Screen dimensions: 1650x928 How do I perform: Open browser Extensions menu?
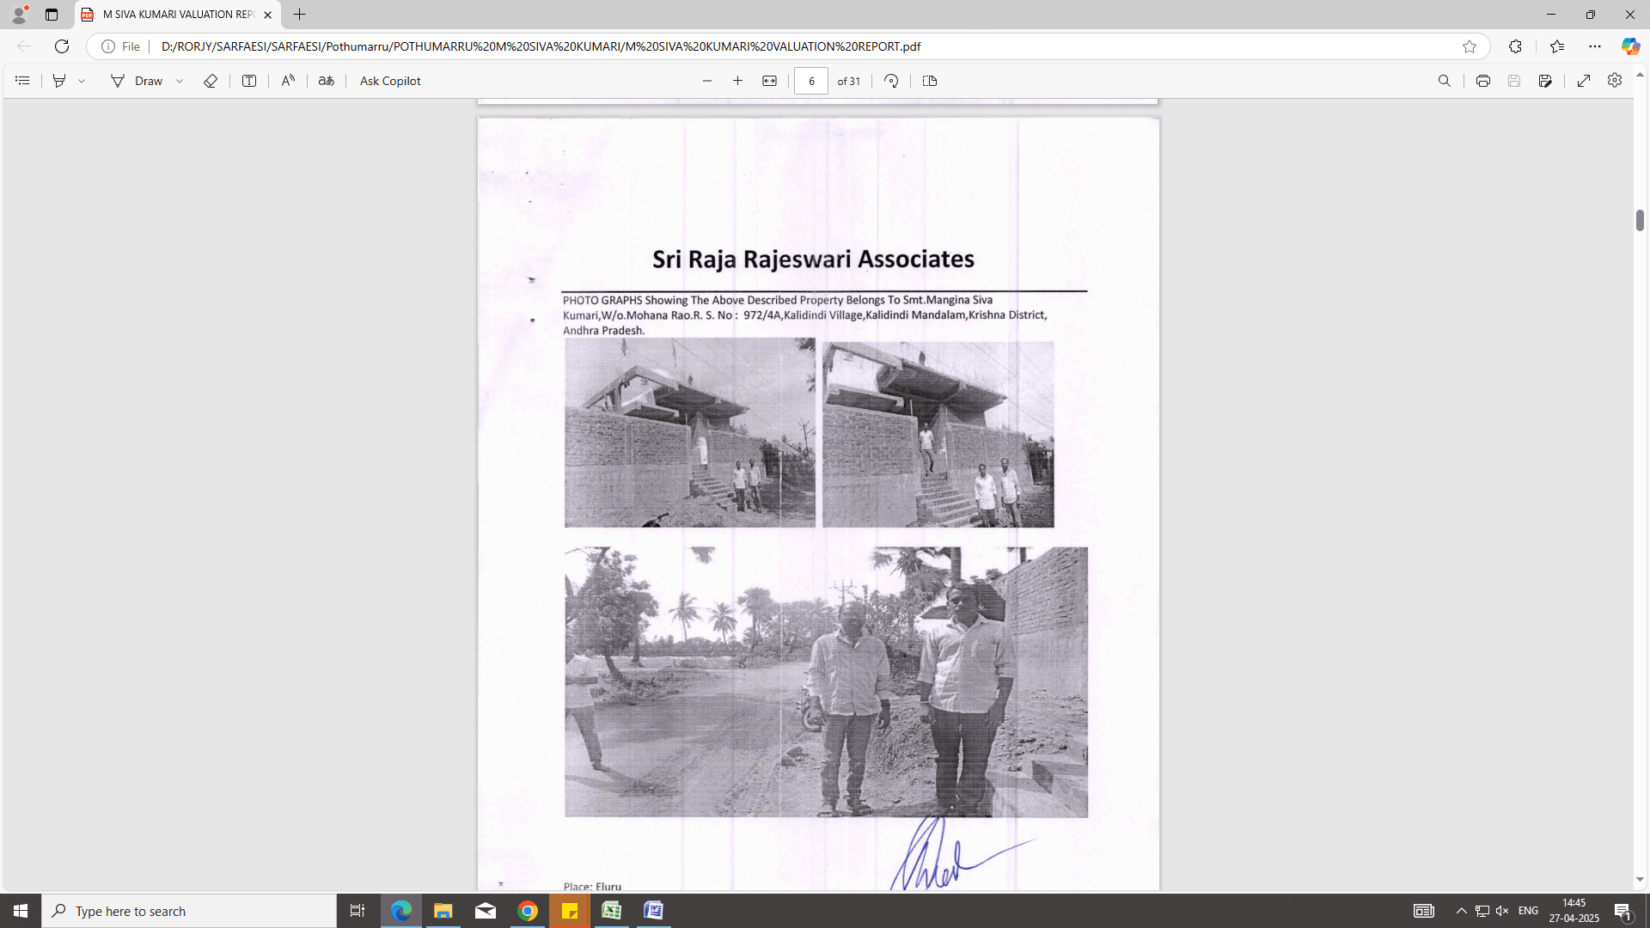point(1515,46)
